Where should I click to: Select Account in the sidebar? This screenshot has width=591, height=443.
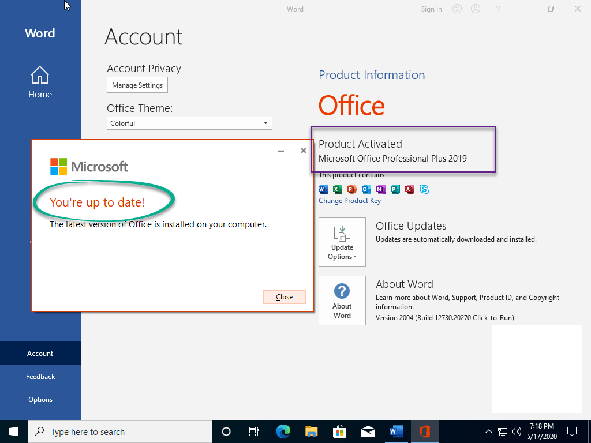40,354
